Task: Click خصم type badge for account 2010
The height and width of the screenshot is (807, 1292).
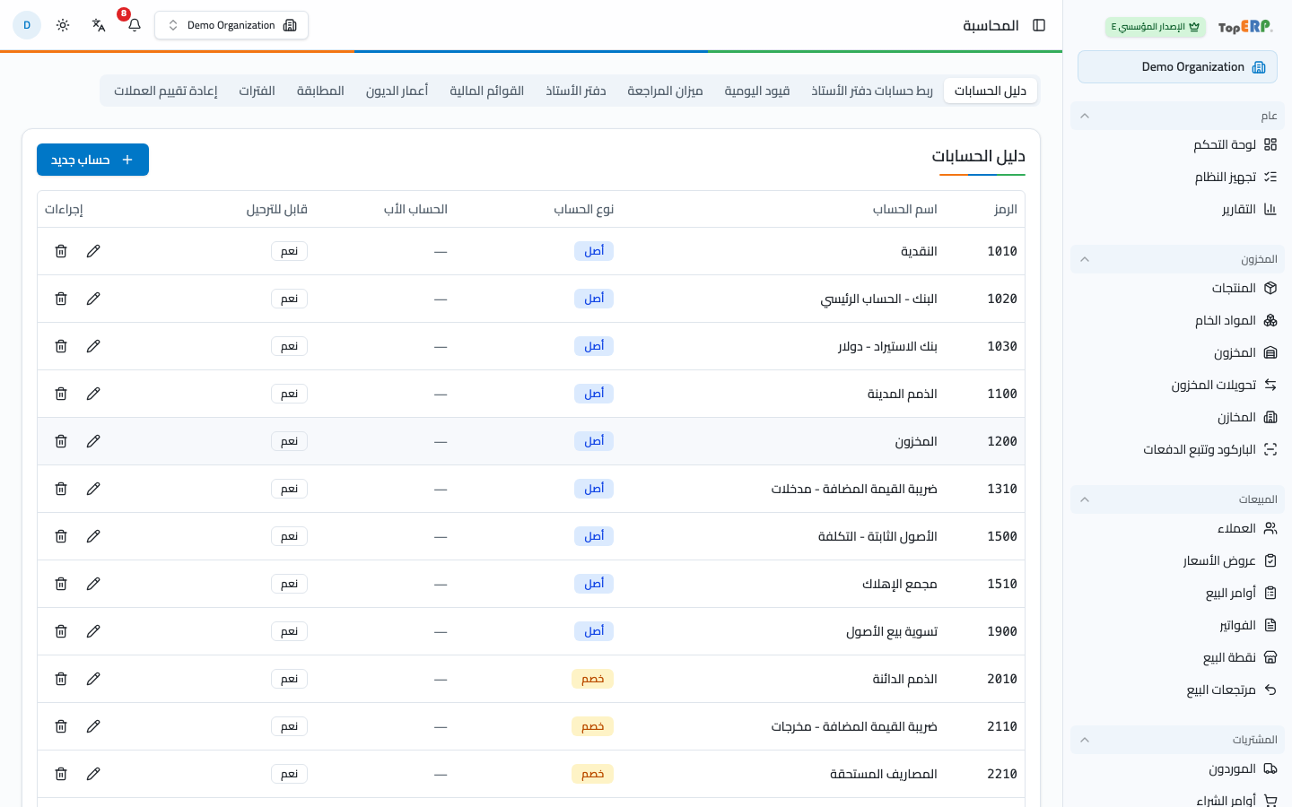Action: tap(592, 679)
